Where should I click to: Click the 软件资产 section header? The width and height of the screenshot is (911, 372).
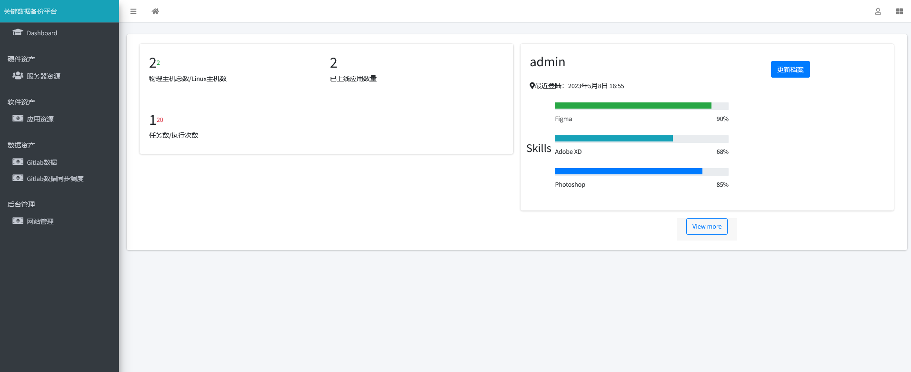pos(21,102)
